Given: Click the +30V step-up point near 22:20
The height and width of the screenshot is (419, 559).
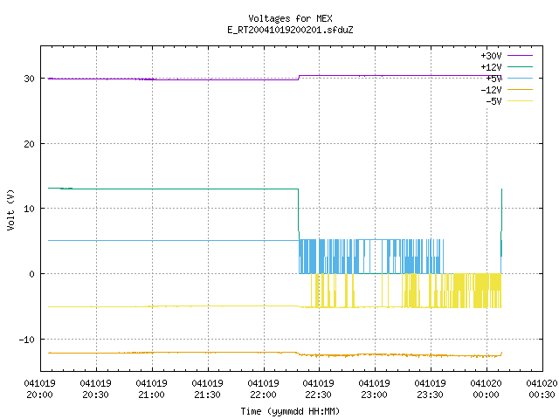Looking at the screenshot, I should (299, 78).
